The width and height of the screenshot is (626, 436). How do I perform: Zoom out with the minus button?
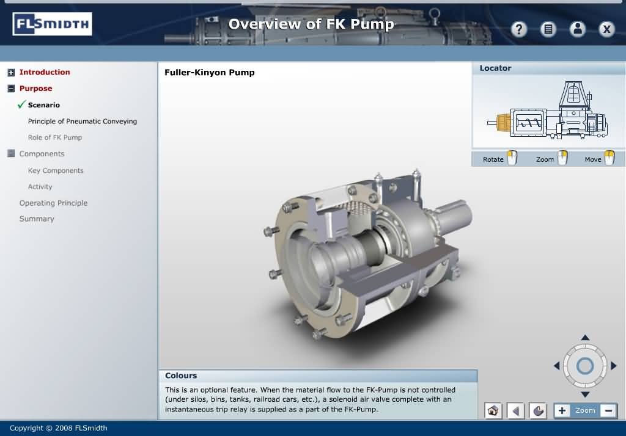point(608,411)
